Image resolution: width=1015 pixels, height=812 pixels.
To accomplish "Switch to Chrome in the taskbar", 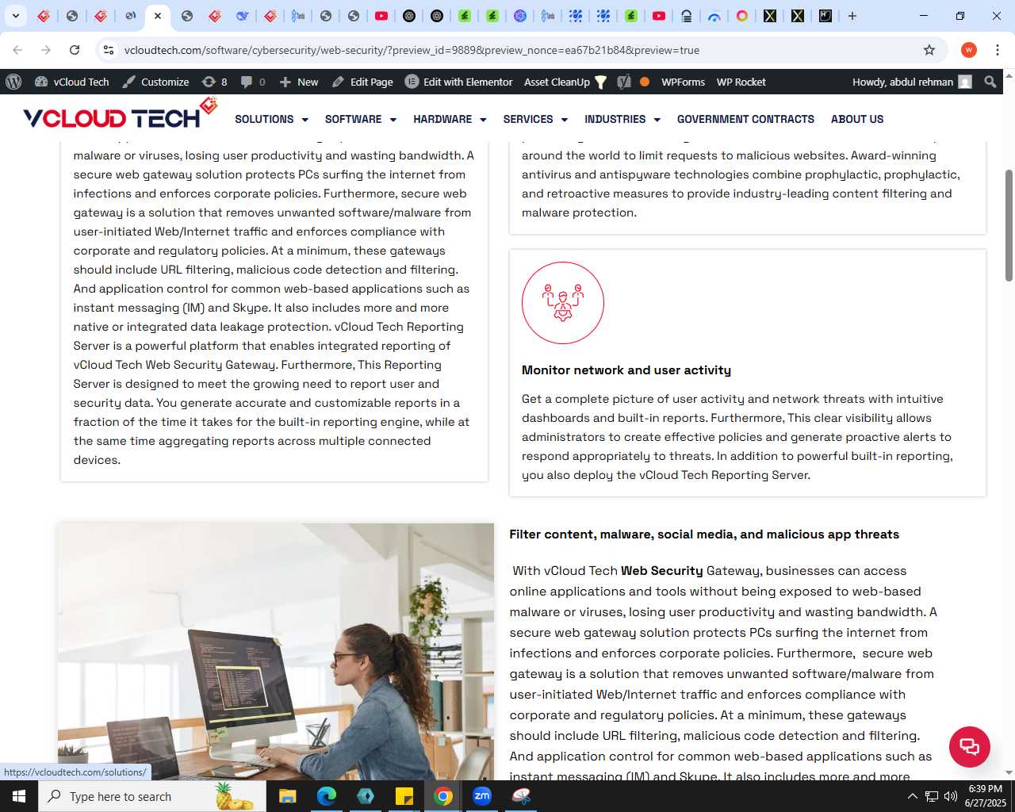I will [x=443, y=796].
